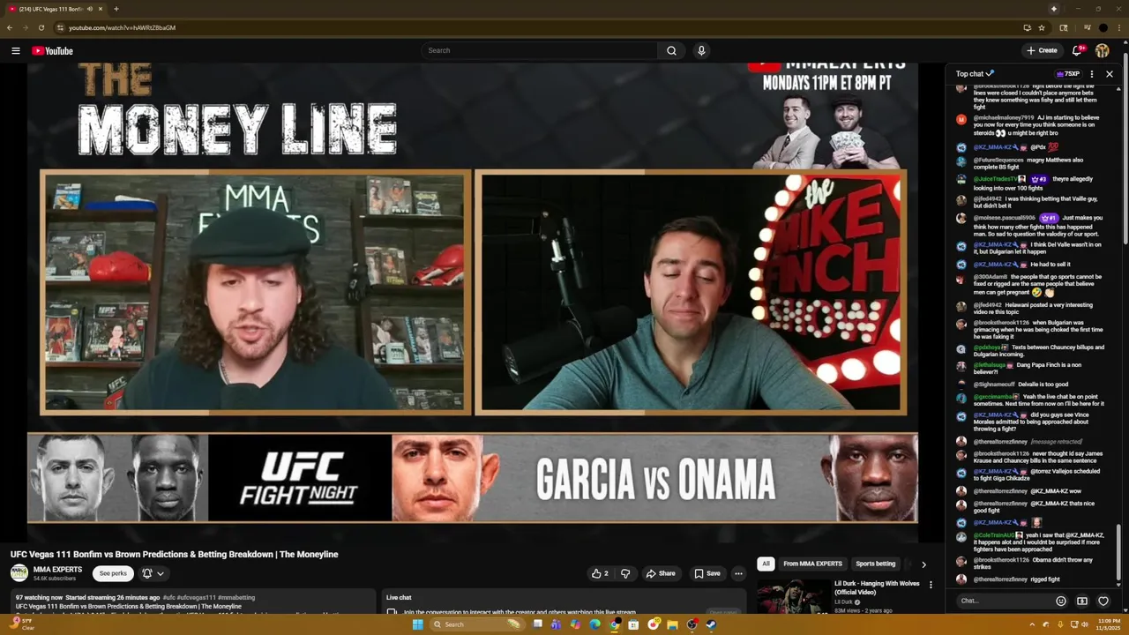Click the #ufc hashtag link
Screen dimensions: 1129x635
pyautogui.click(x=169, y=597)
